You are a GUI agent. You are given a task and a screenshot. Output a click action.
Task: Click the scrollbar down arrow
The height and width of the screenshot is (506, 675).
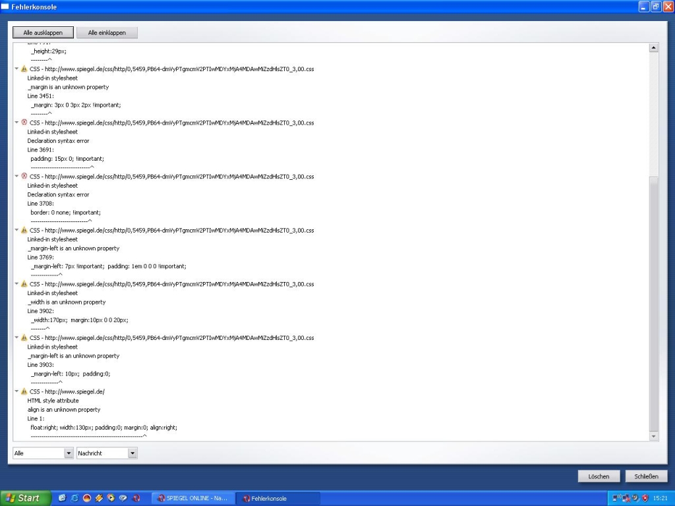point(653,436)
